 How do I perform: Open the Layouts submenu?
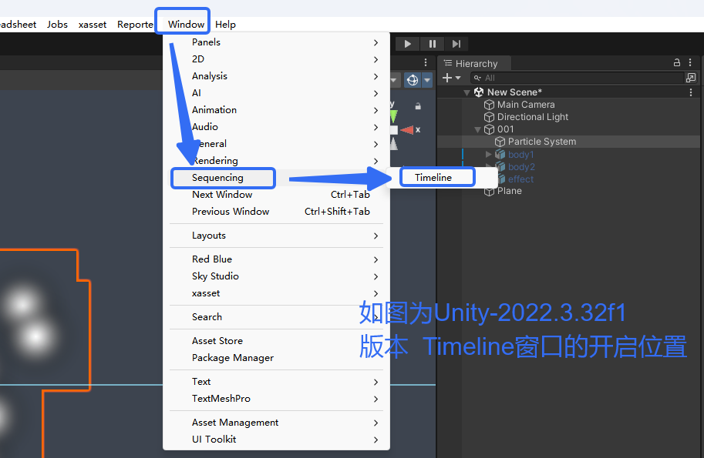276,236
